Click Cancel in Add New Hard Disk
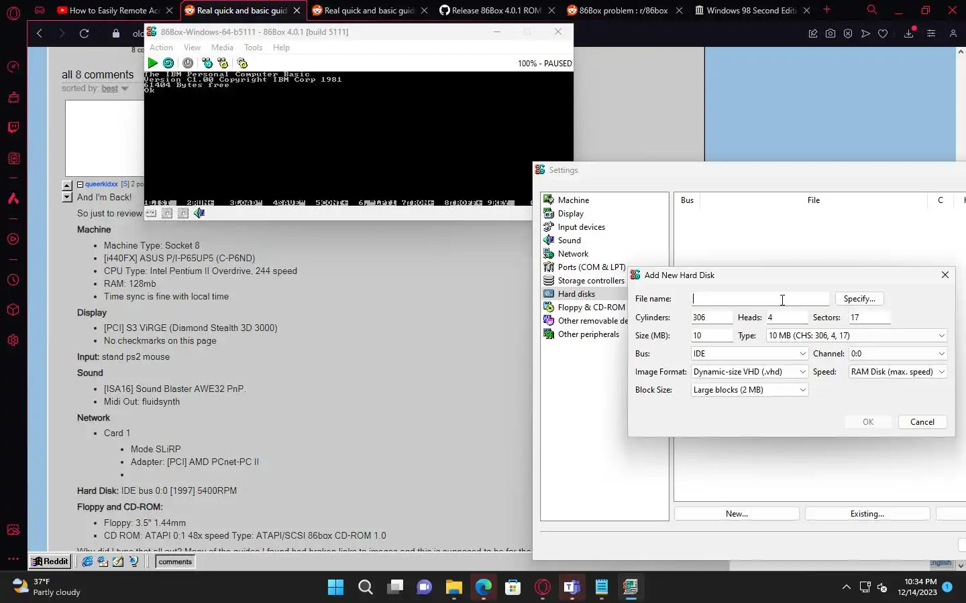The width and height of the screenshot is (966, 603). tap(922, 422)
